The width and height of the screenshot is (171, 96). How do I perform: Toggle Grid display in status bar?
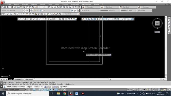32,90
